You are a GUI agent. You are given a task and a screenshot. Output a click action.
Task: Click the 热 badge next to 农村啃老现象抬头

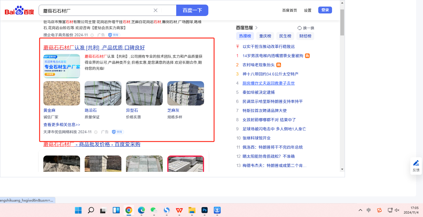(x=279, y=65)
